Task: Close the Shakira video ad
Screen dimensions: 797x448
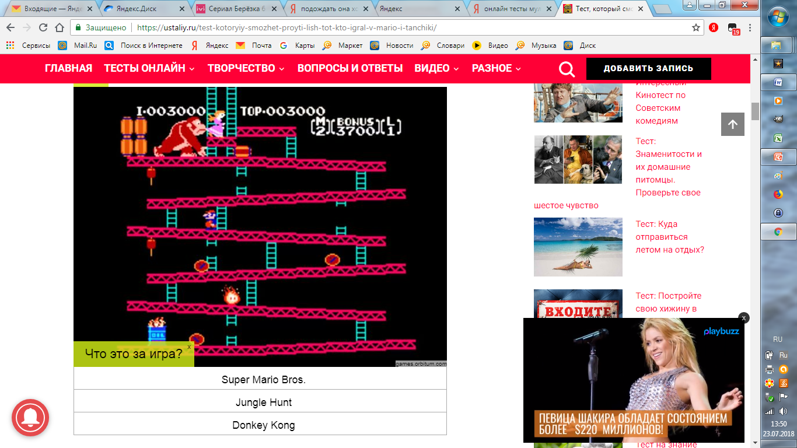Action: pyautogui.click(x=743, y=318)
